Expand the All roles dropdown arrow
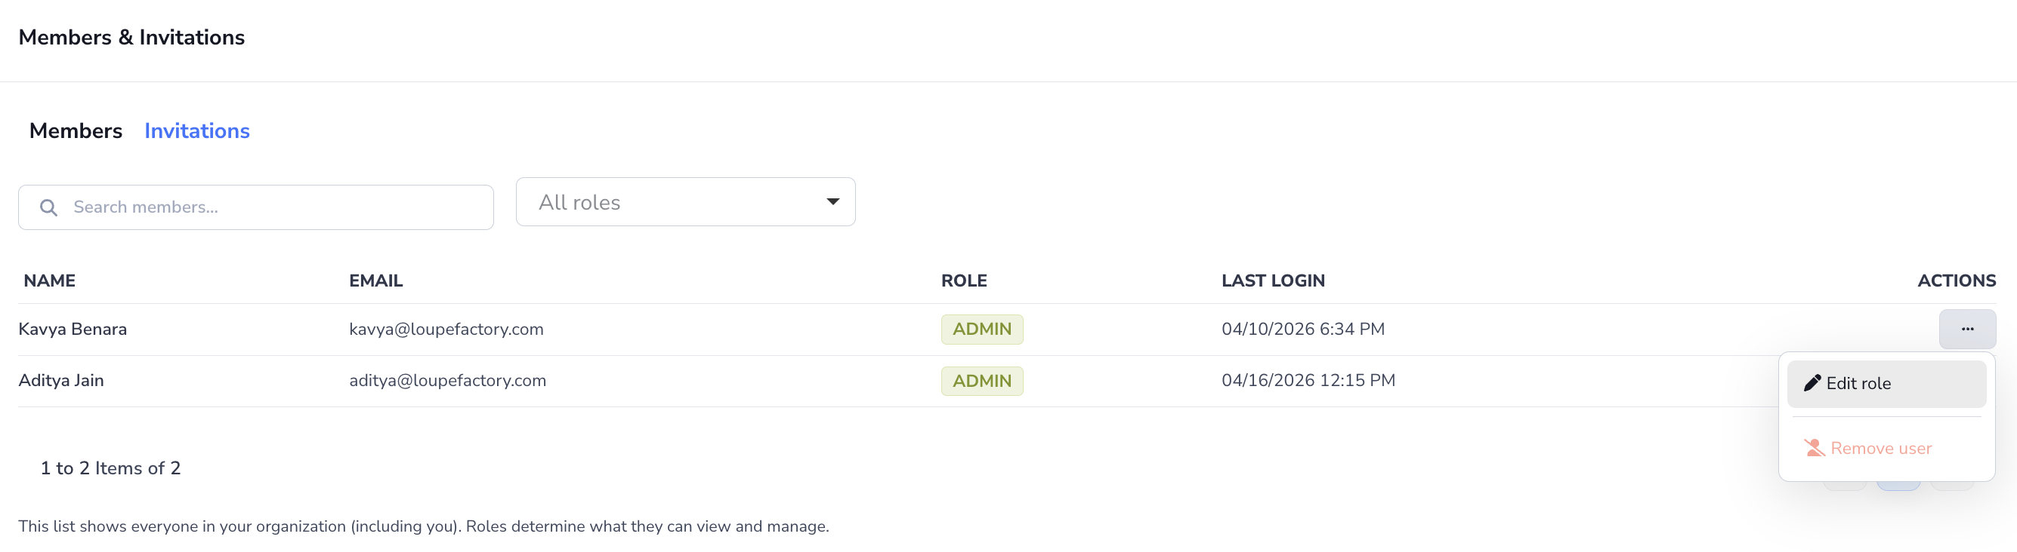 pos(832,202)
